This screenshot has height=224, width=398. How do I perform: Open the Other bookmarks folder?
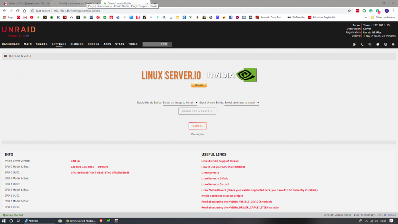[x=383, y=18]
